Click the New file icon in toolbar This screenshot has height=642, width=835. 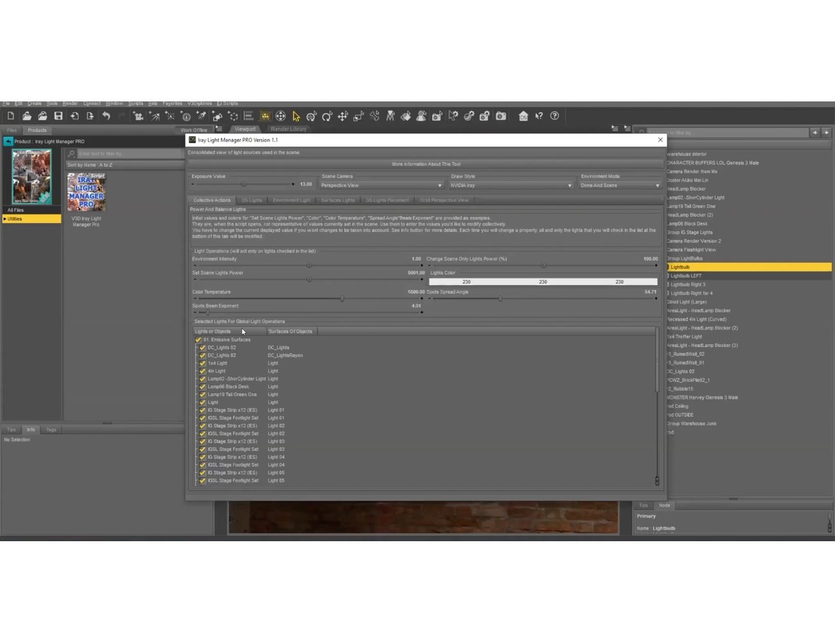coord(11,116)
